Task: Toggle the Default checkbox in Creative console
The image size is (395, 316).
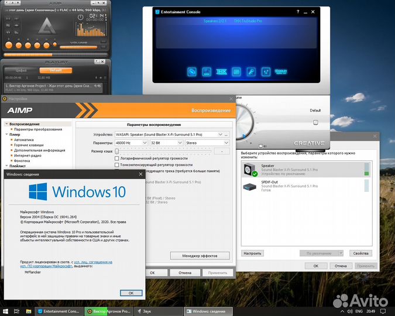Action: point(315,122)
